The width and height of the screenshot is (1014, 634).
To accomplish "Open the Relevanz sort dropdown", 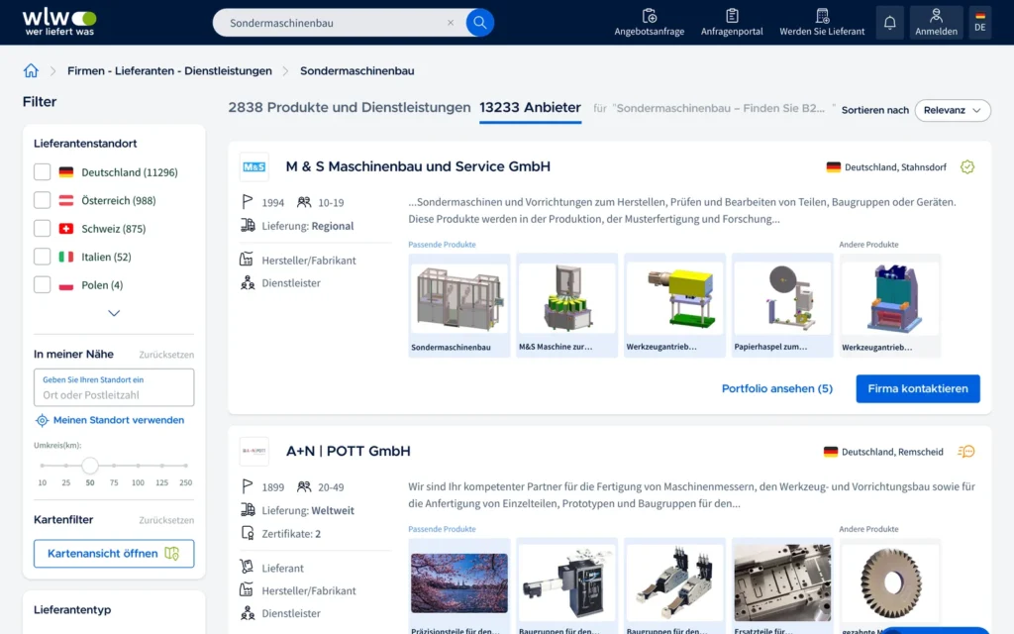I will pyautogui.click(x=953, y=110).
